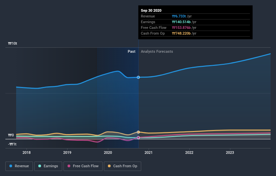This screenshot has height=176, width=276.
Task: Click the ₩0 y-axis label
Action: (x=11, y=135)
